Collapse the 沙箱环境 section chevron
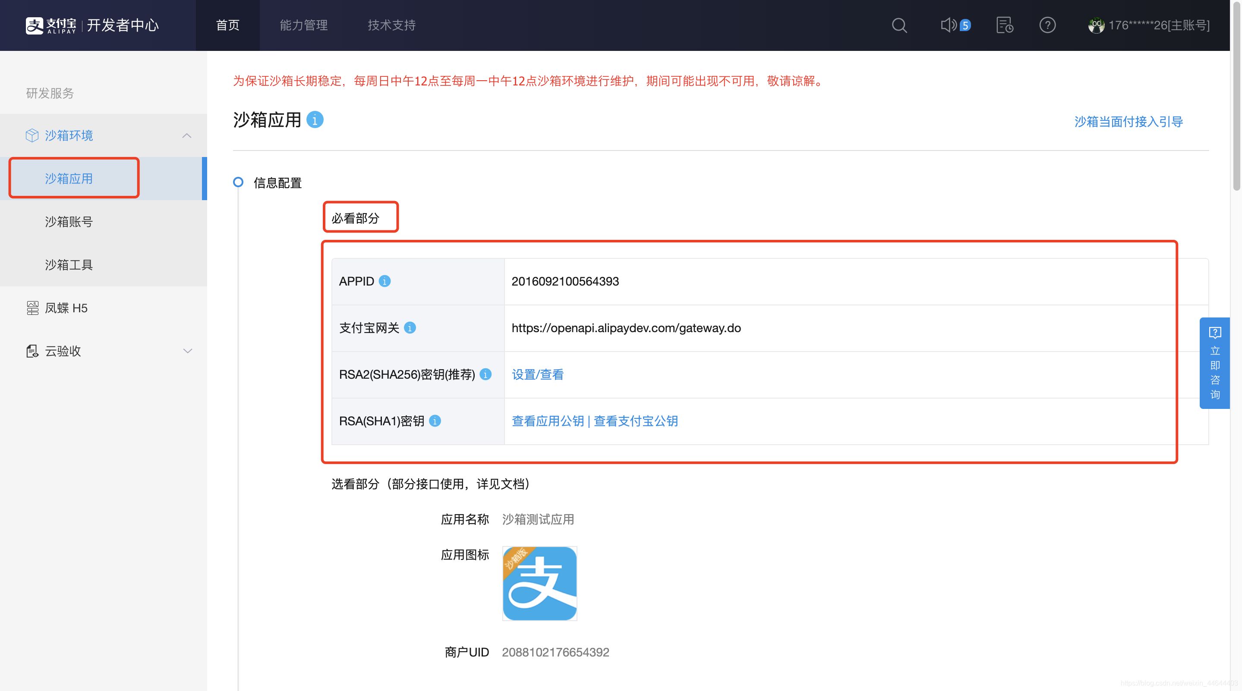The height and width of the screenshot is (691, 1242). click(x=187, y=135)
